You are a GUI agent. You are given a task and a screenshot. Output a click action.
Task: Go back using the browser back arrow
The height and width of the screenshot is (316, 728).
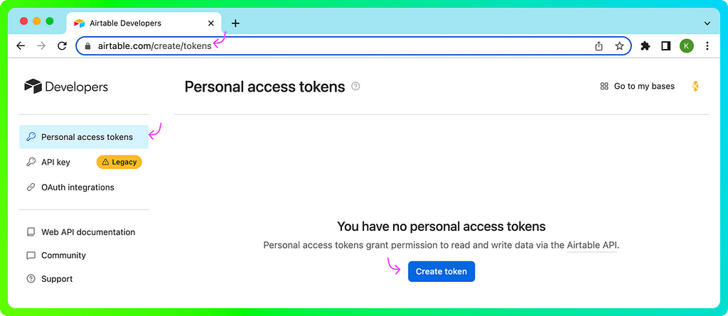[x=21, y=45]
